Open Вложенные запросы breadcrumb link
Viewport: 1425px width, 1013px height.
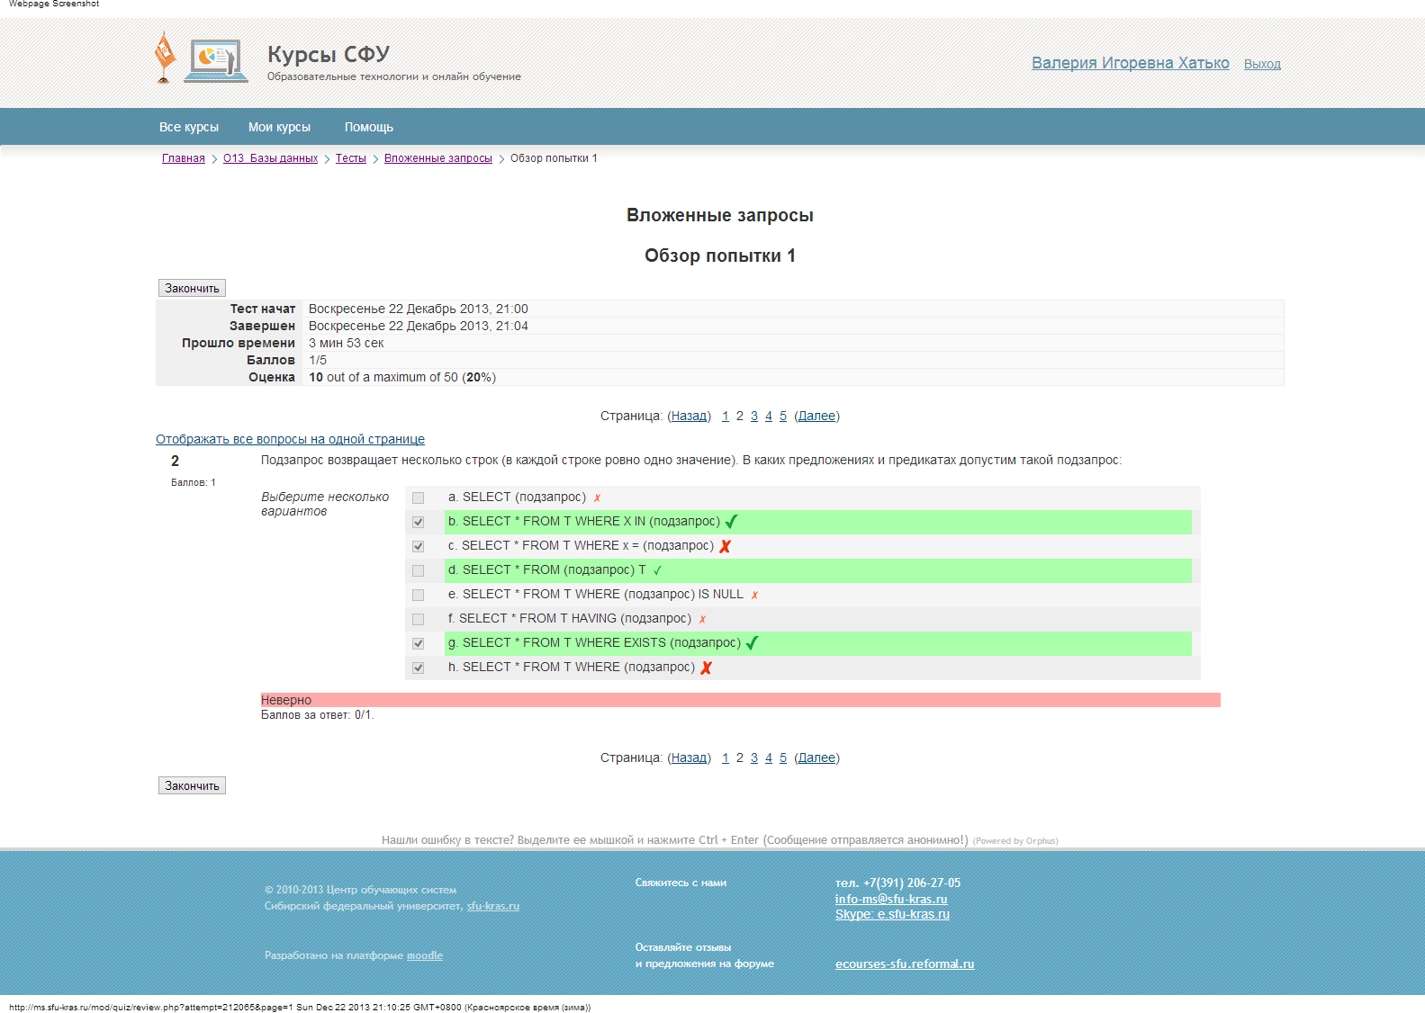(x=437, y=158)
